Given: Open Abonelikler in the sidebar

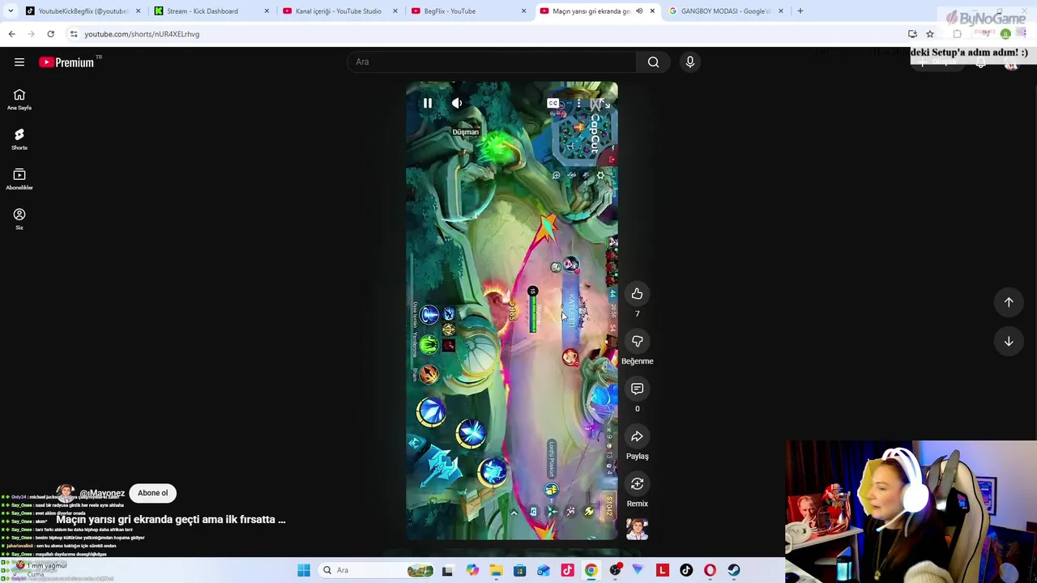Looking at the screenshot, I should coord(19,179).
